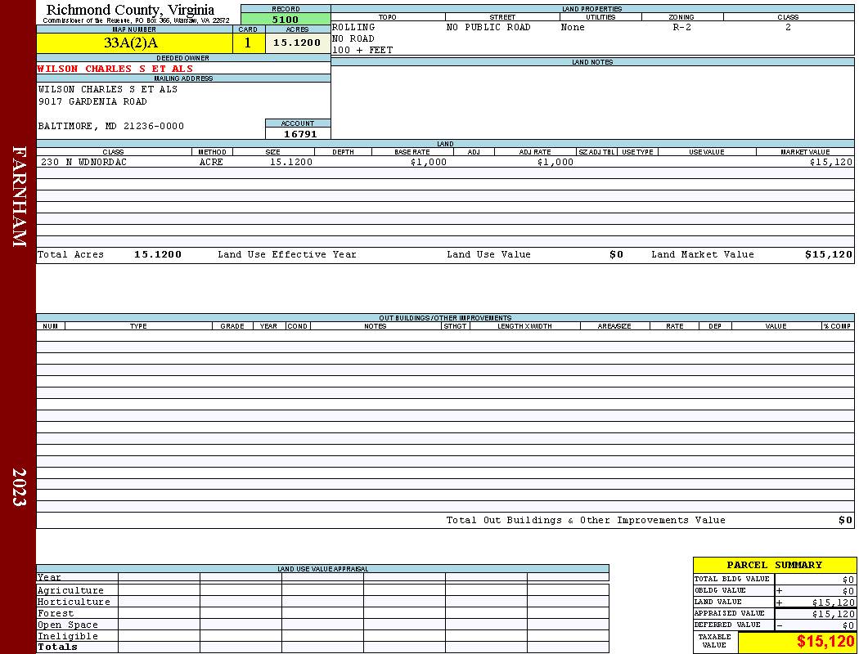The height and width of the screenshot is (654, 859).
Task: Click the Richmond County, Virginia title
Action: click(130, 10)
